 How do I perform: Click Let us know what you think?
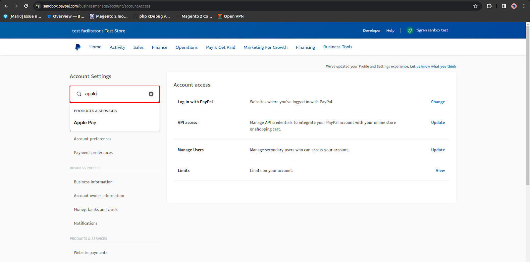tap(433, 66)
